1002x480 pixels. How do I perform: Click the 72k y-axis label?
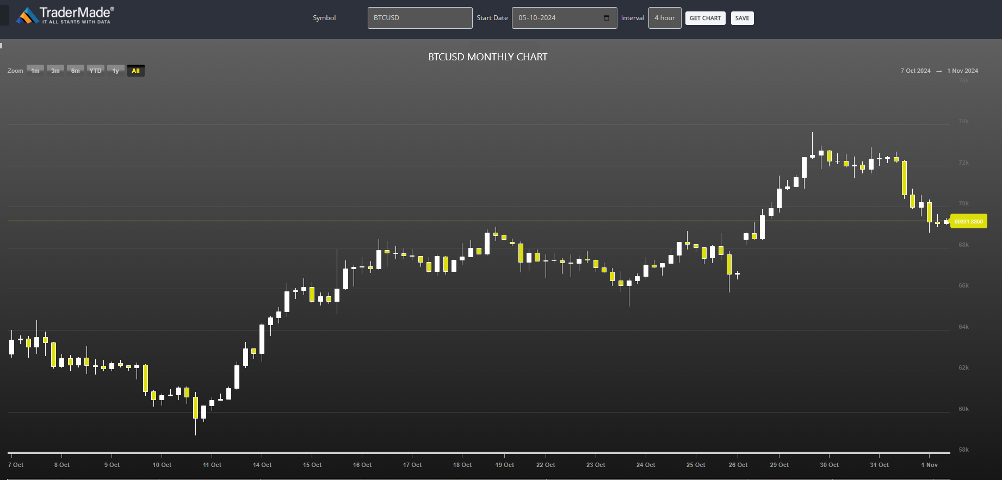(x=963, y=163)
